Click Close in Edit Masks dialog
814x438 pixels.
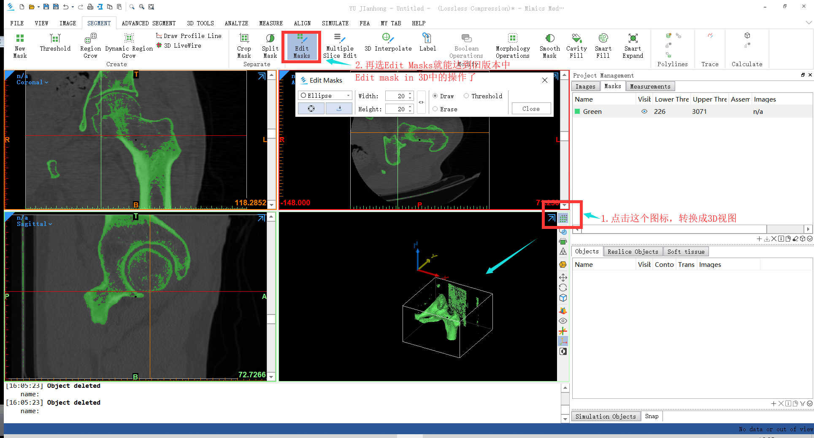click(x=531, y=109)
